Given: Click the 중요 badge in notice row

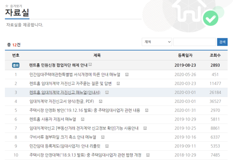Looking at the screenshot, I should [16, 65].
